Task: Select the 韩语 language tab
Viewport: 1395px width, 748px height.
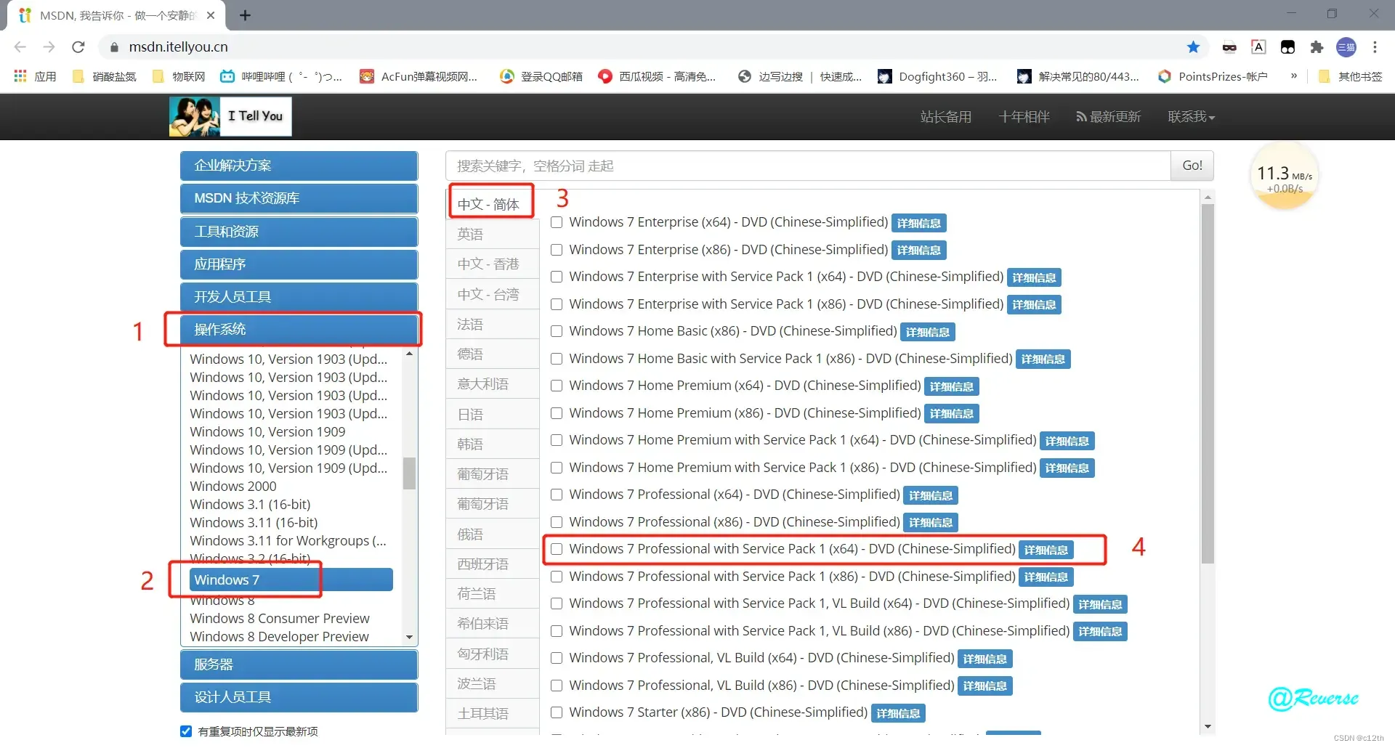Action: point(492,444)
